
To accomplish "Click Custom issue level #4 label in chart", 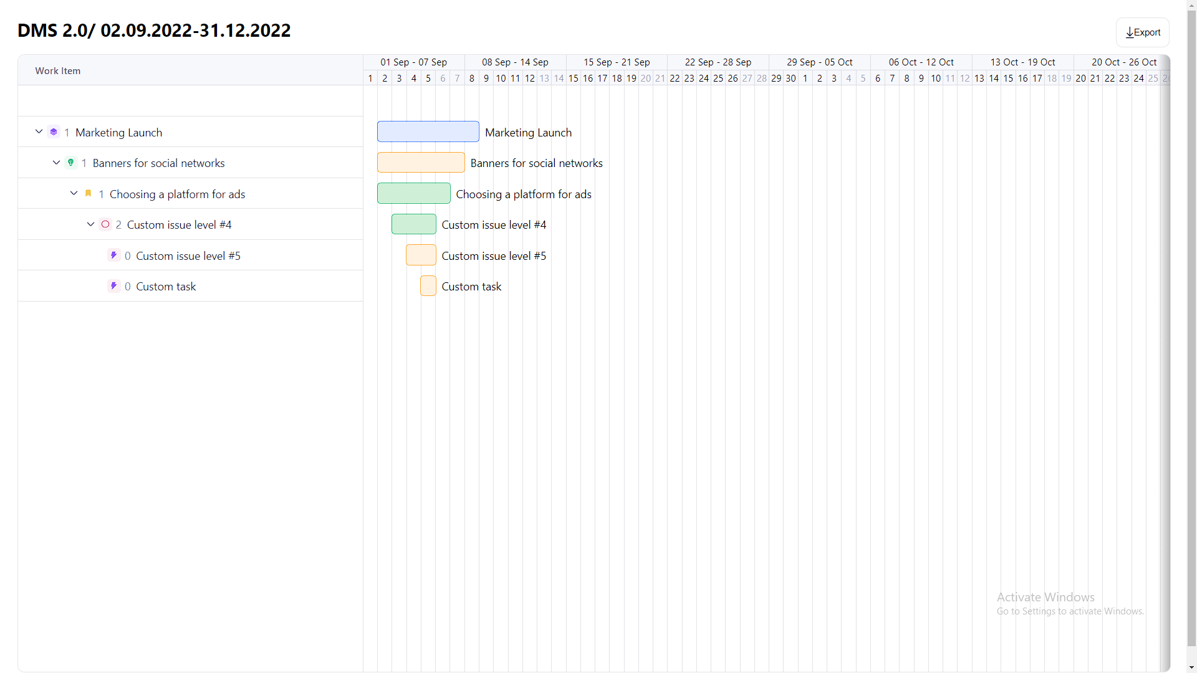I will [x=494, y=225].
